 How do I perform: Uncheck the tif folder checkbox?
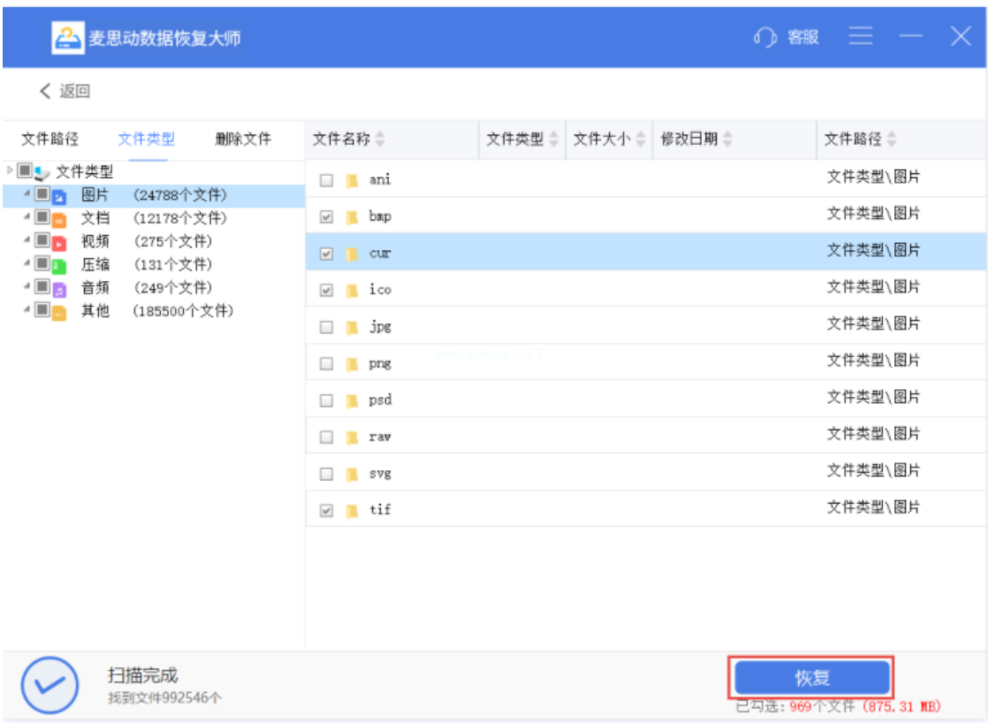coord(326,510)
